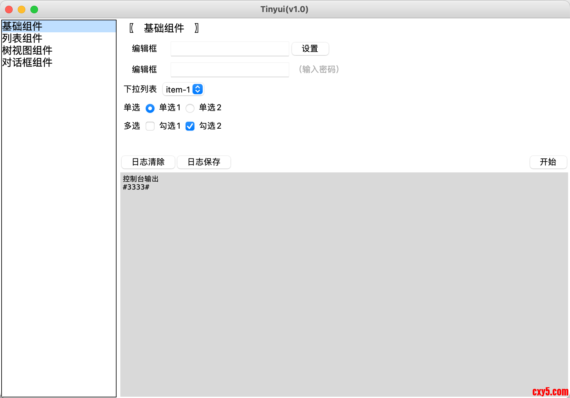Click the 日志清除 button

point(148,162)
